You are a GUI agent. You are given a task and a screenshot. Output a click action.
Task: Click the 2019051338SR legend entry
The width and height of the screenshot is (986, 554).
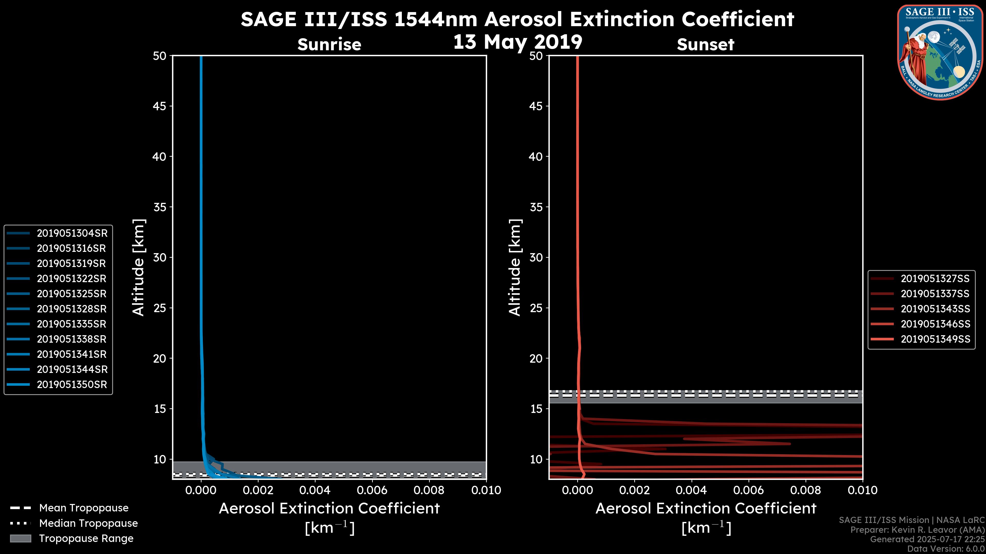click(x=71, y=339)
